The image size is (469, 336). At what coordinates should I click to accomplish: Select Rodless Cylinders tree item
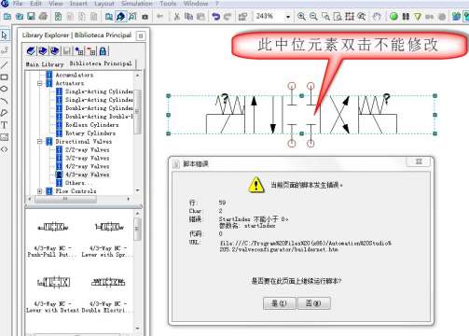(91, 125)
